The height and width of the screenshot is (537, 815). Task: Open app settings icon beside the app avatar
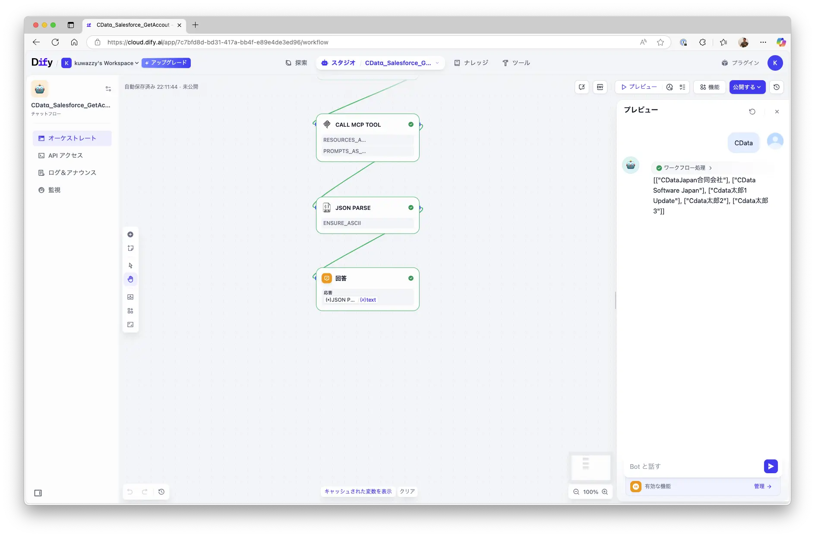click(108, 89)
